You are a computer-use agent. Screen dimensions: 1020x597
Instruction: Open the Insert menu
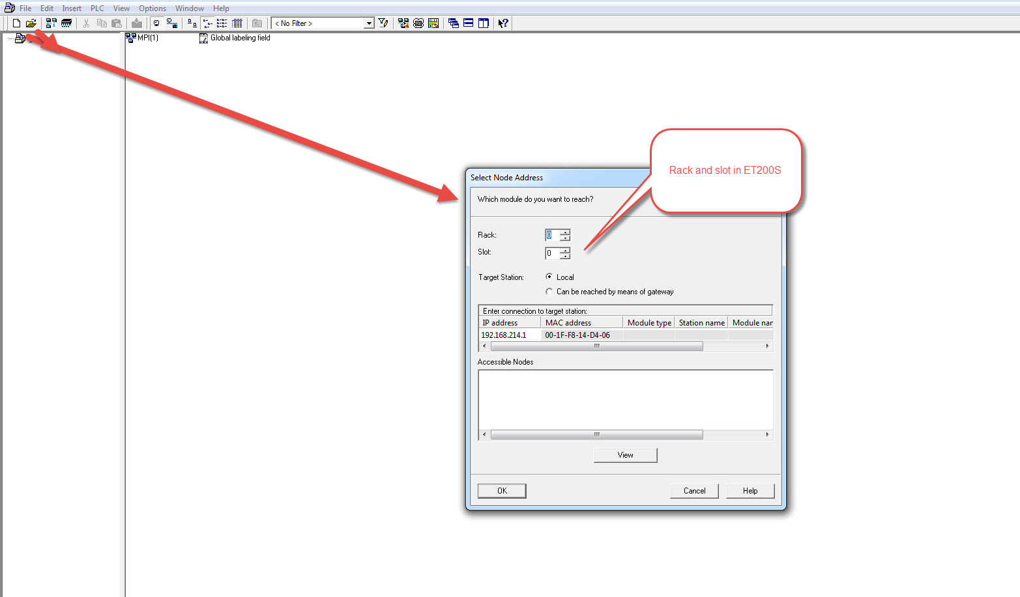pos(72,8)
